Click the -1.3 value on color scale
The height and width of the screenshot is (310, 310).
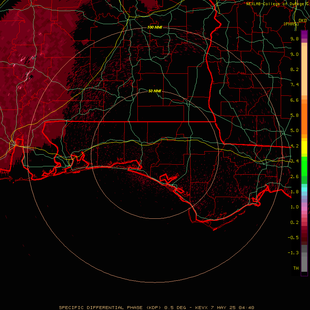pos(293,253)
